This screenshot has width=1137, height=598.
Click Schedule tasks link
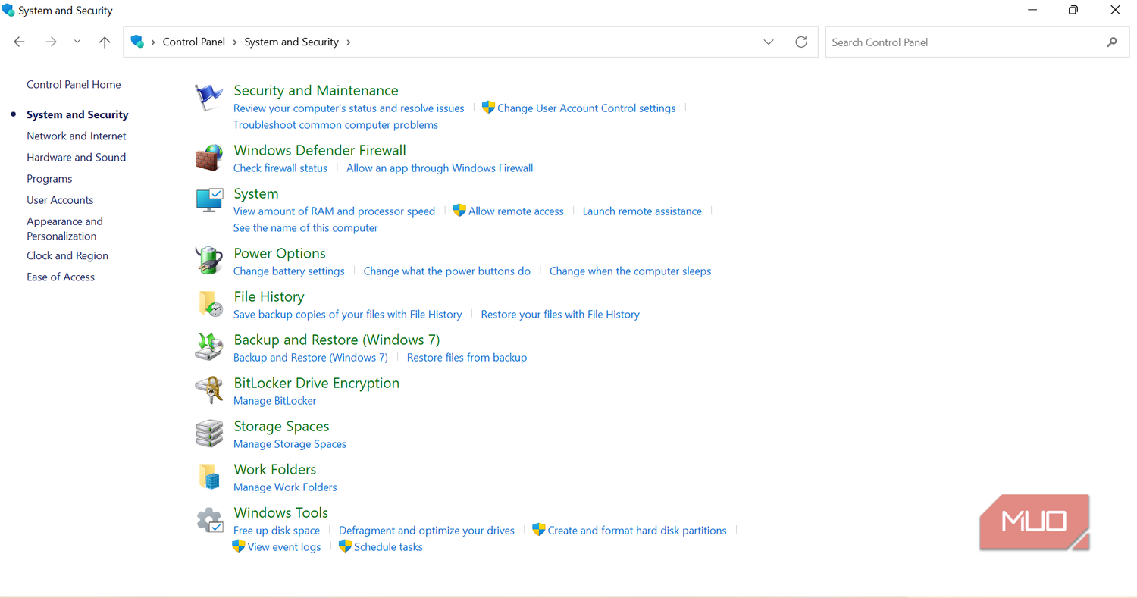tap(388, 547)
